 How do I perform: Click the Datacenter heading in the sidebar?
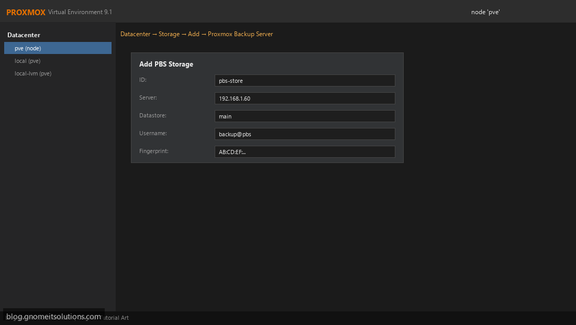[x=24, y=35]
